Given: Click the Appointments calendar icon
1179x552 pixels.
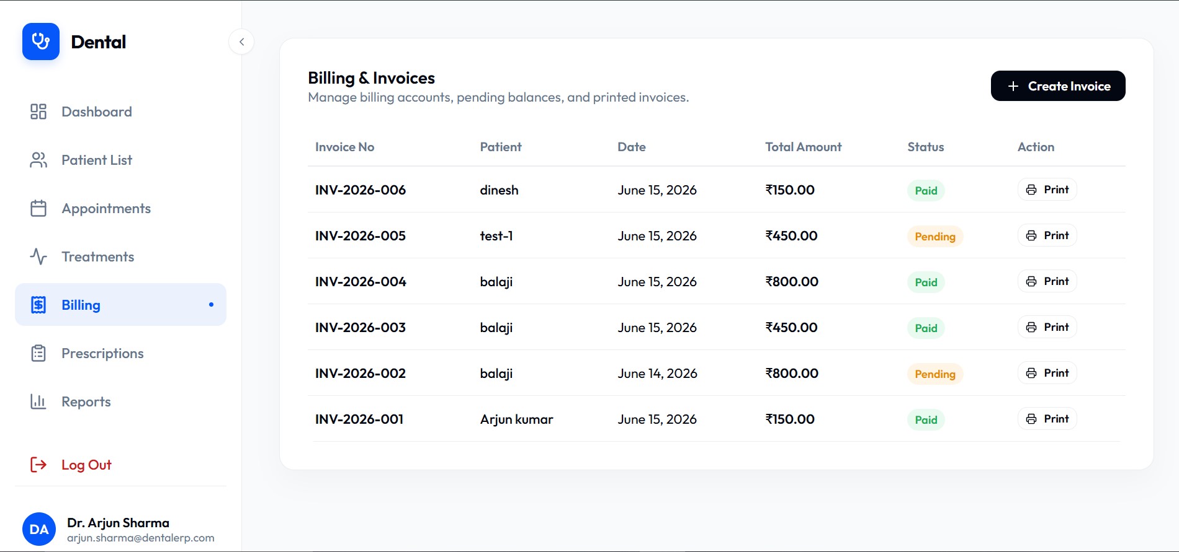Looking at the screenshot, I should click(x=38, y=208).
